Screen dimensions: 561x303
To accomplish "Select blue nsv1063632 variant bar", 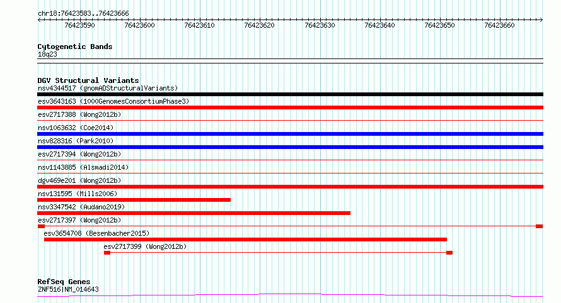I will pyautogui.click(x=290, y=134).
